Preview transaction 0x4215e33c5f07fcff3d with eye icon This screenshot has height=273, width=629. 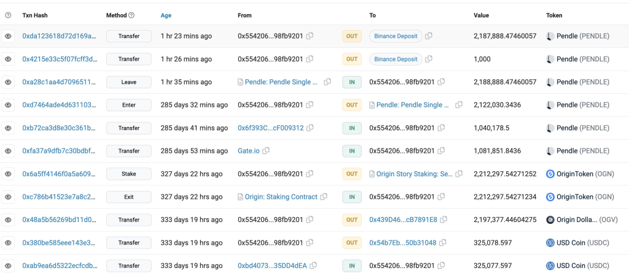click(8, 59)
